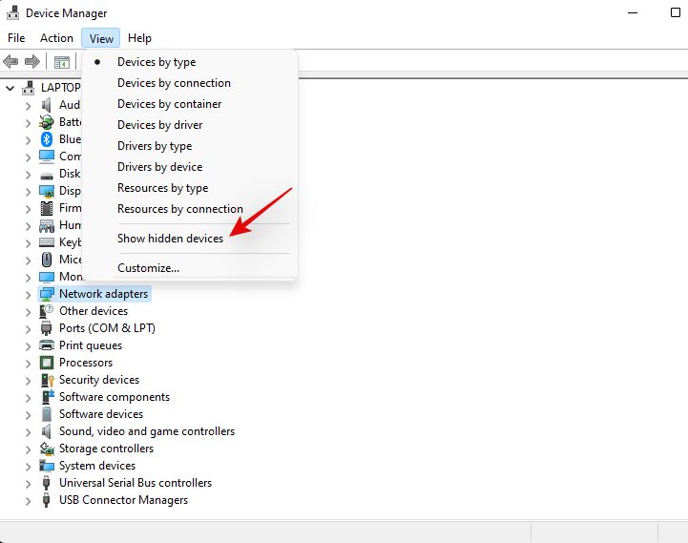Image resolution: width=688 pixels, height=543 pixels.
Task: Expand the Ports (COM & LPT) node
Action: pyautogui.click(x=28, y=328)
